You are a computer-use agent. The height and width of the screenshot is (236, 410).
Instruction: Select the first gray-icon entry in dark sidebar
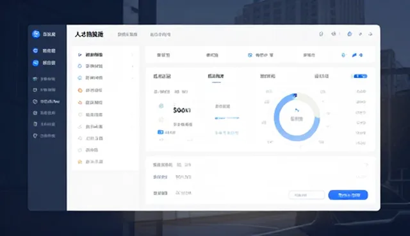44,79
